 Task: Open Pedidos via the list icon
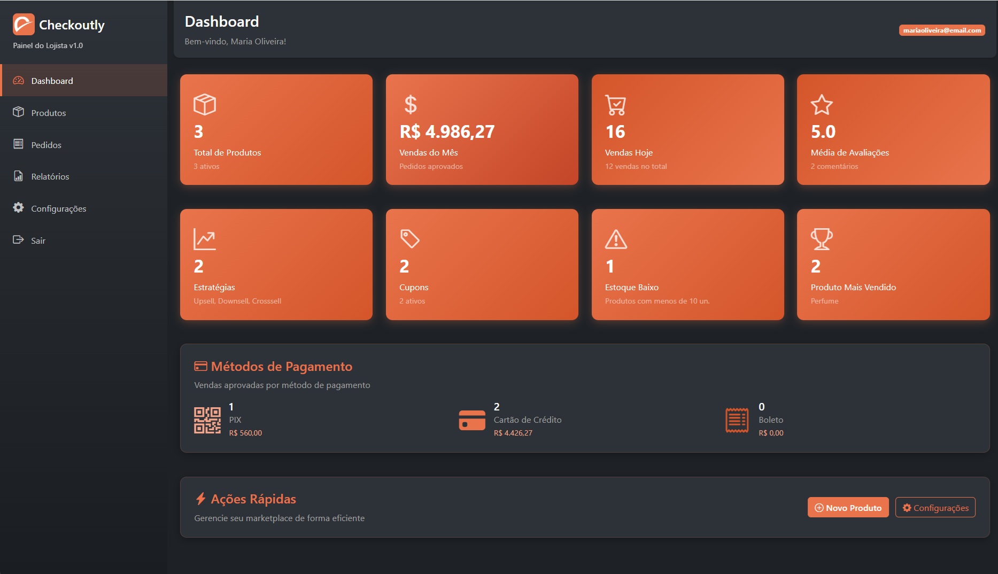(18, 144)
